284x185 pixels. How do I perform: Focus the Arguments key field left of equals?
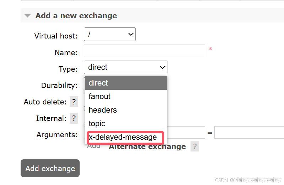(x=186, y=133)
